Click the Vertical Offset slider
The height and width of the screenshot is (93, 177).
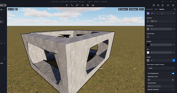coord(161,86)
